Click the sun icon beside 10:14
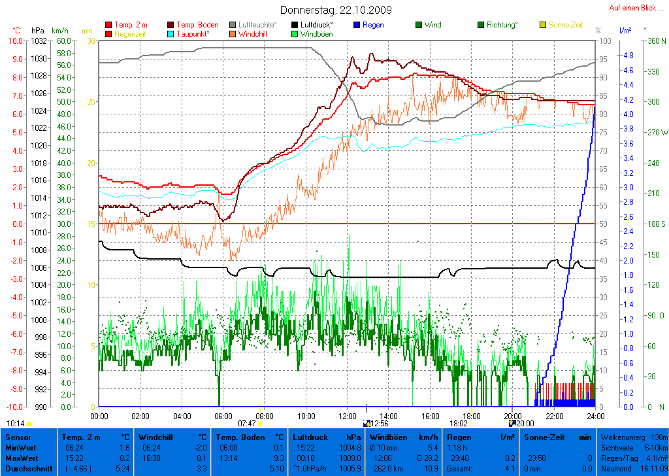 click(29, 424)
